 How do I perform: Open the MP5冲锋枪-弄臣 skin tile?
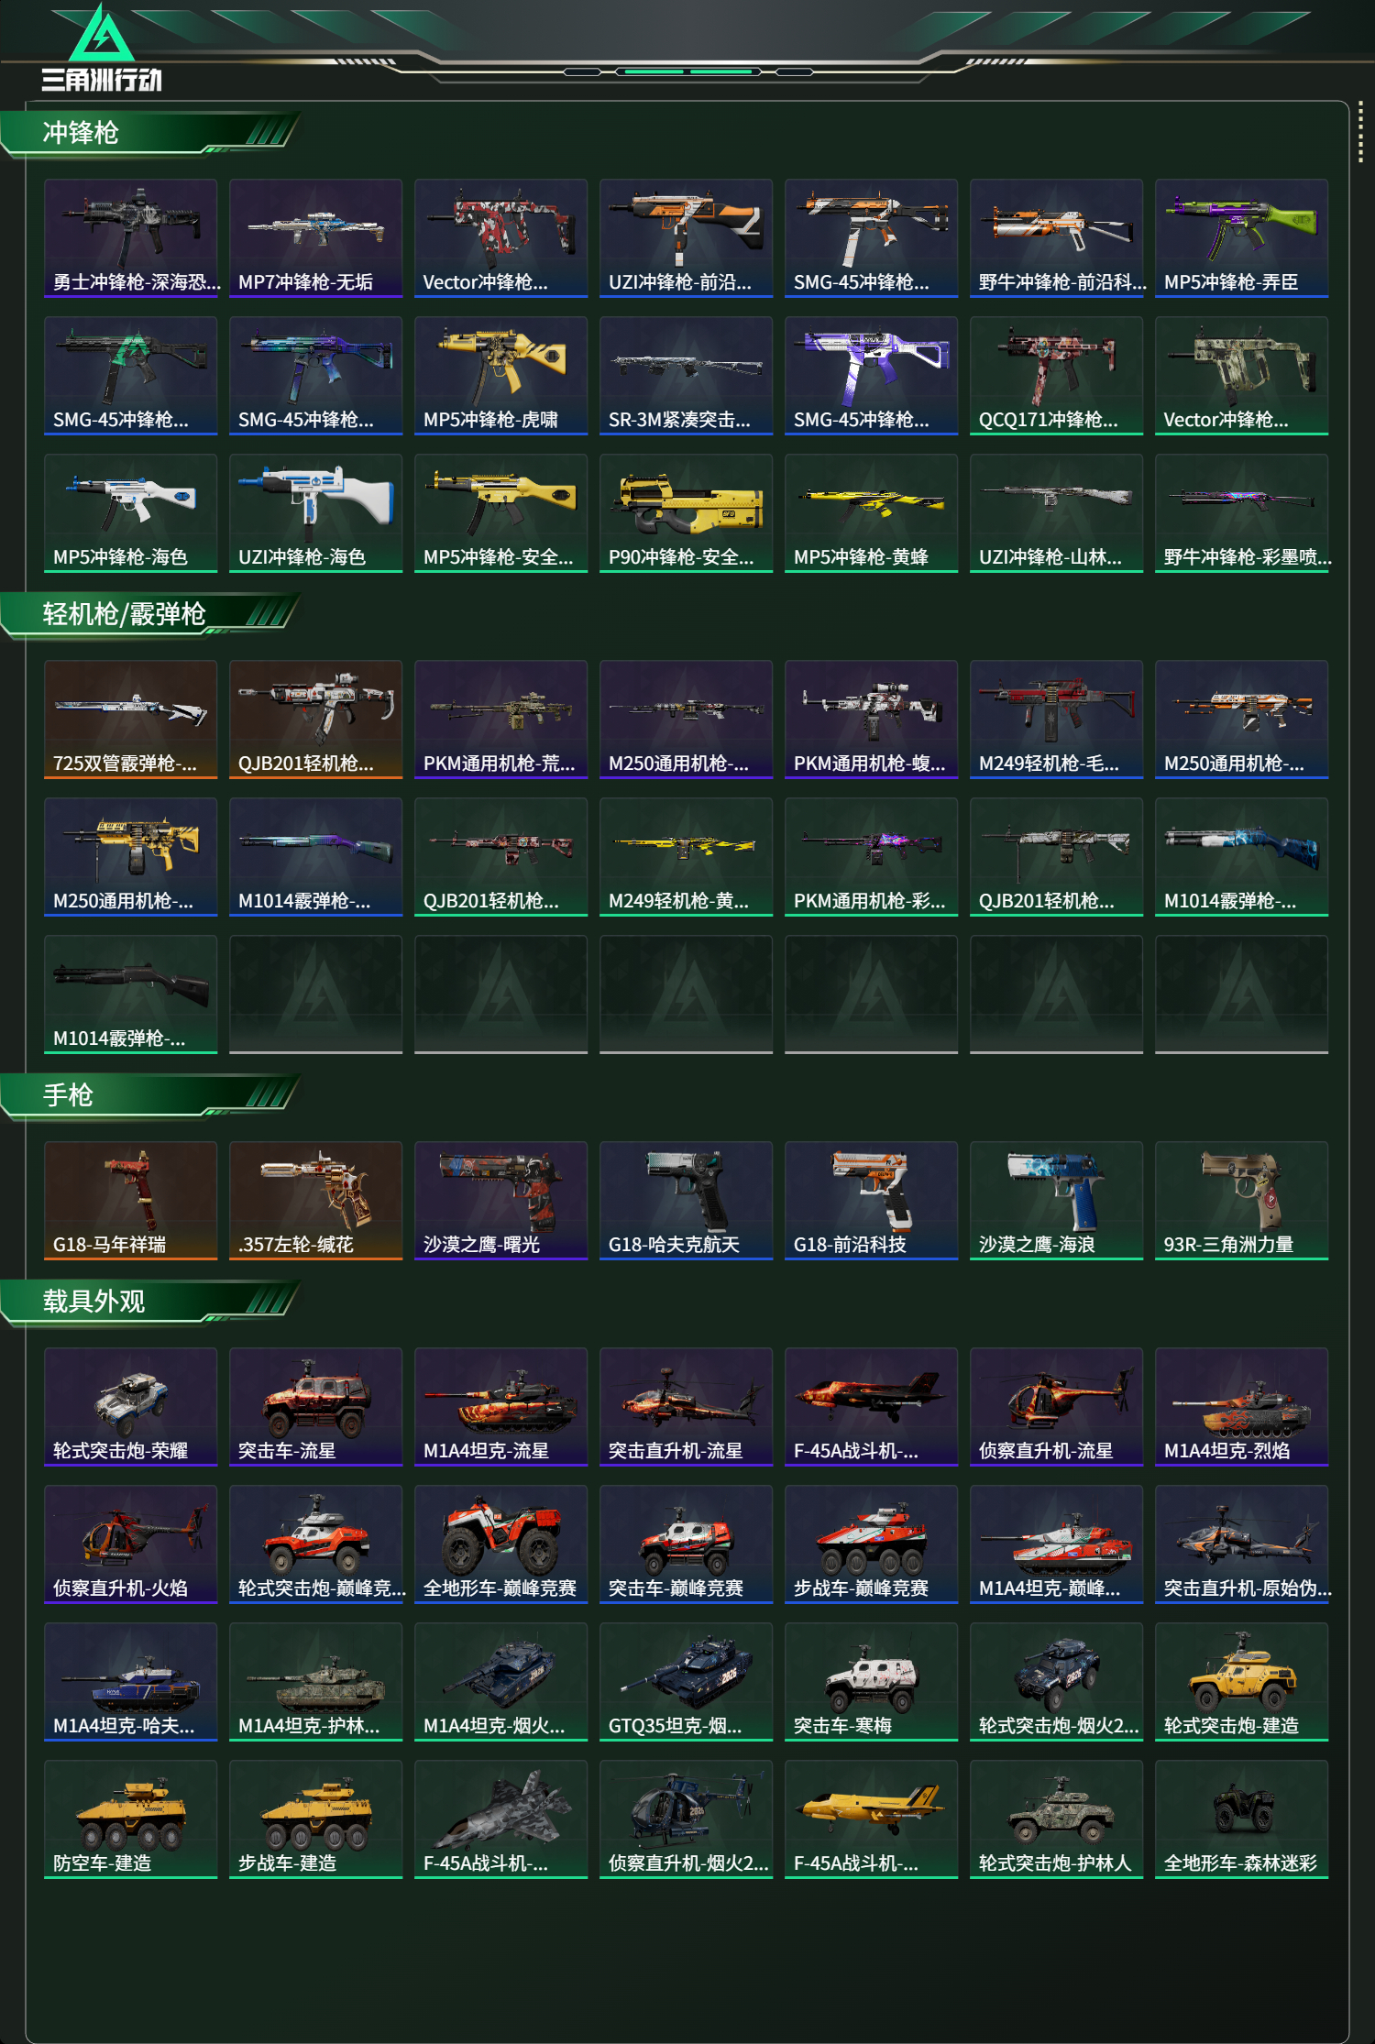point(1241,238)
